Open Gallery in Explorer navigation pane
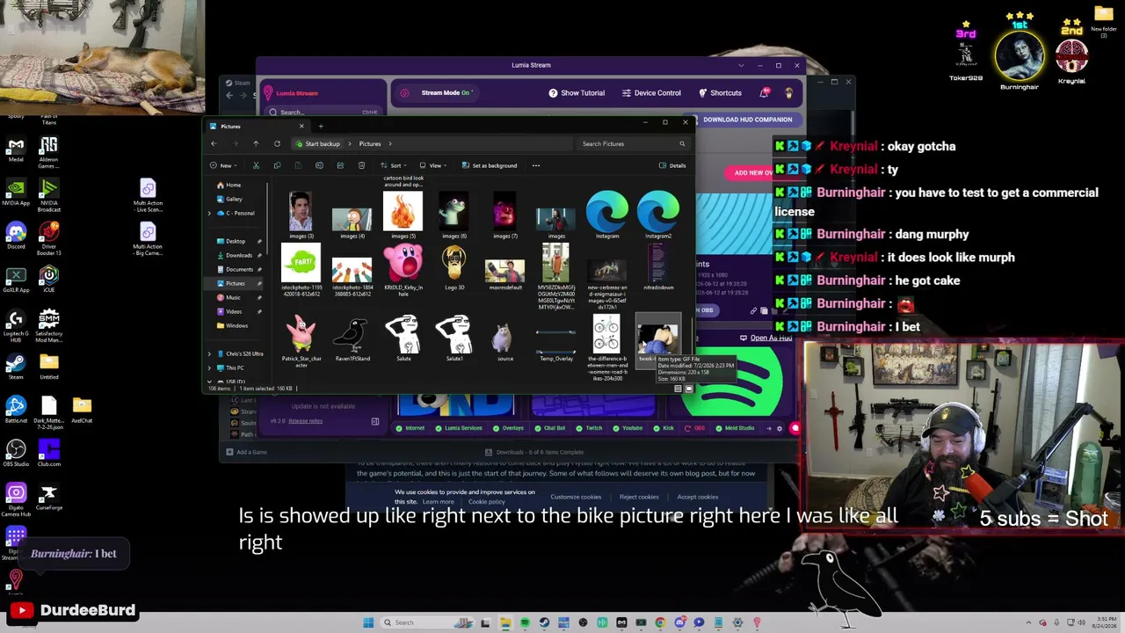1125x633 pixels. pos(230,199)
